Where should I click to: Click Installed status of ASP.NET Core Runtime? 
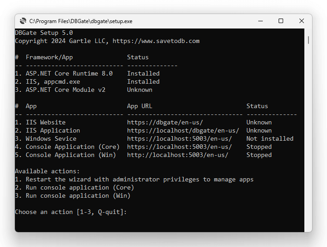coord(143,74)
